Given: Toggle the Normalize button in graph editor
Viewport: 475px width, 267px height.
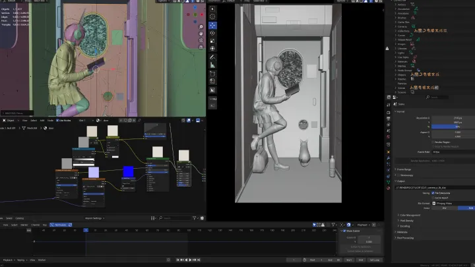Looking at the screenshot, I should coord(61,225).
